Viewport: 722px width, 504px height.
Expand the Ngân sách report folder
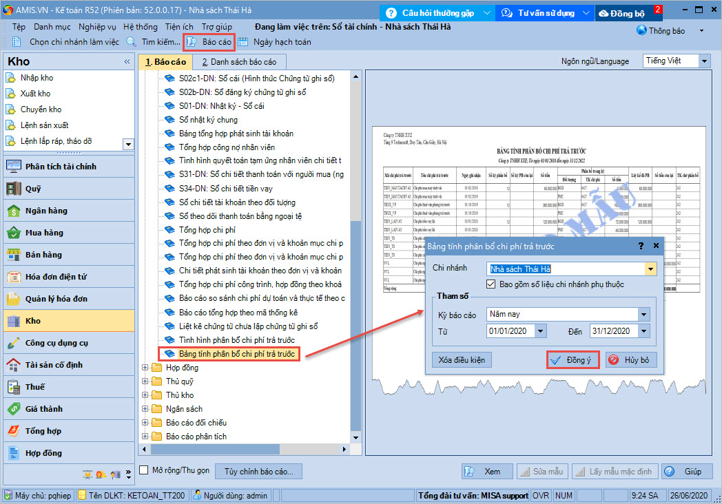145,409
